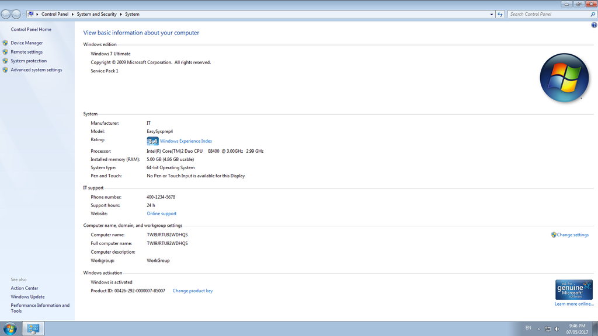Viewport: 598px width, 336px height.
Task: Expand arrow after Control Panel breadcrumb
Action: point(72,14)
